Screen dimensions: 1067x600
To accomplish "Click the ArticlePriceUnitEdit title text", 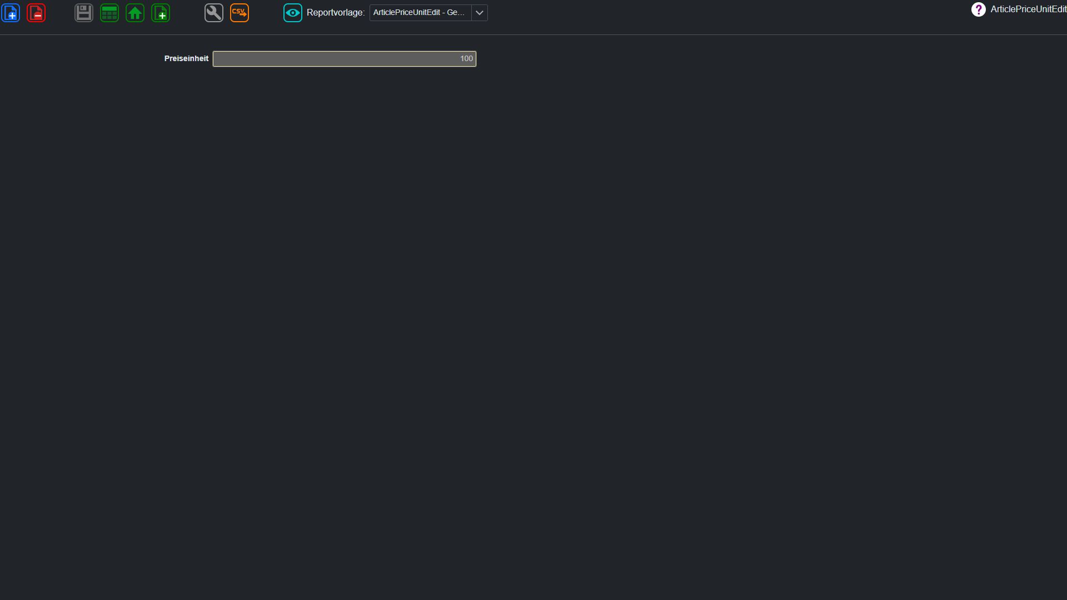I will [1028, 9].
